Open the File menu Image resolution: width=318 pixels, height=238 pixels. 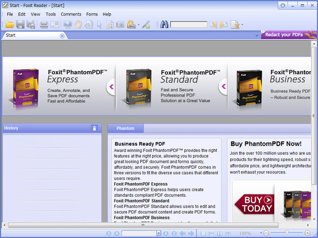coord(10,14)
